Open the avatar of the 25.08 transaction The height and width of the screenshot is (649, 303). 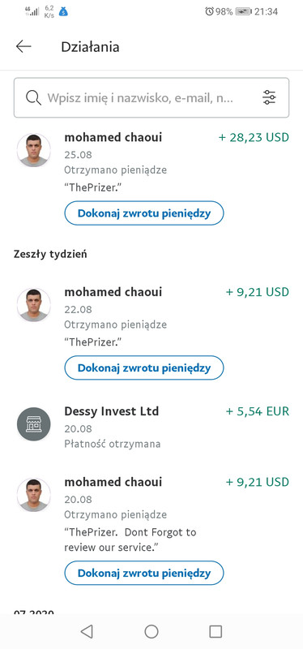(34, 150)
